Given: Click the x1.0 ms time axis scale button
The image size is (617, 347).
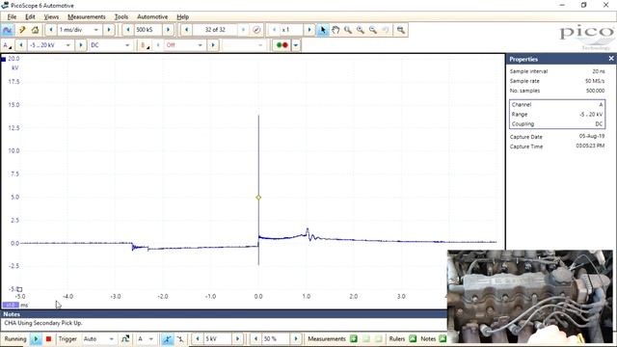Looking at the screenshot, I should click(x=11, y=305).
